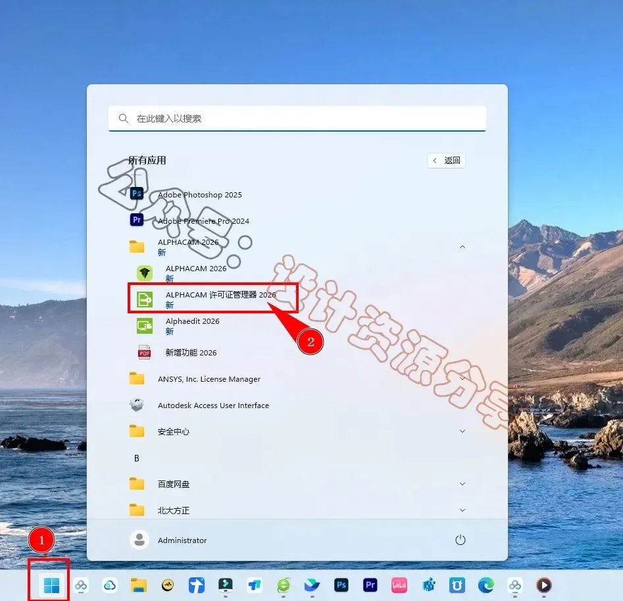Image resolution: width=623 pixels, height=601 pixels.
Task: Click the letter B section header
Action: tap(137, 458)
